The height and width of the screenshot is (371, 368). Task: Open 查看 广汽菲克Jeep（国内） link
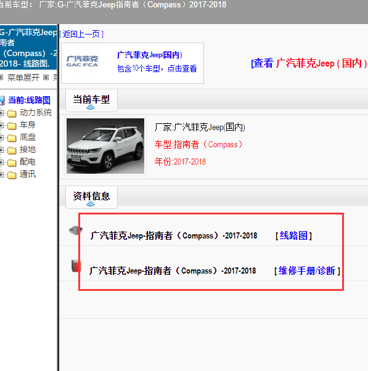click(309, 63)
